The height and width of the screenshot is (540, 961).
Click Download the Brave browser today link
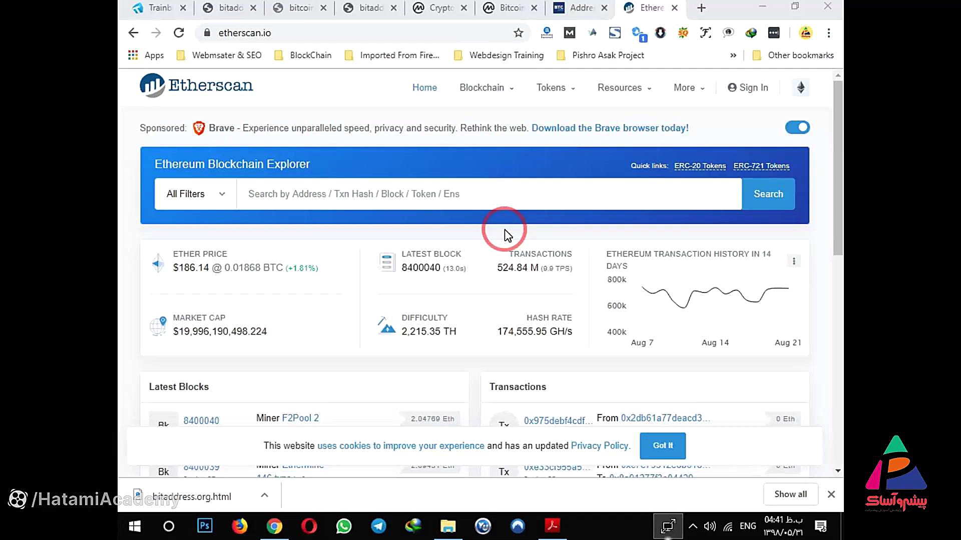click(x=610, y=128)
